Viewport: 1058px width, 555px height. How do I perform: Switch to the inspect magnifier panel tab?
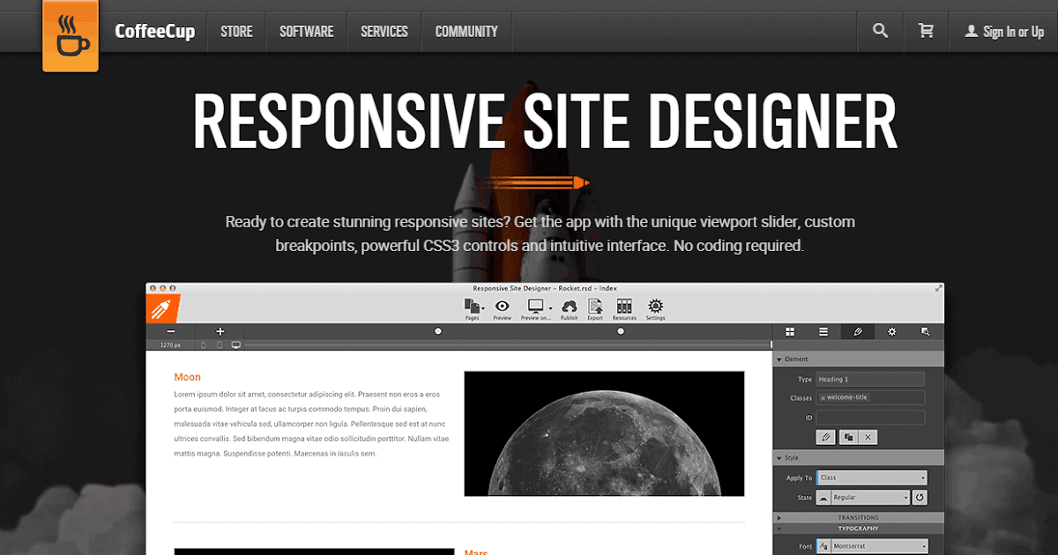pyautogui.click(x=926, y=332)
